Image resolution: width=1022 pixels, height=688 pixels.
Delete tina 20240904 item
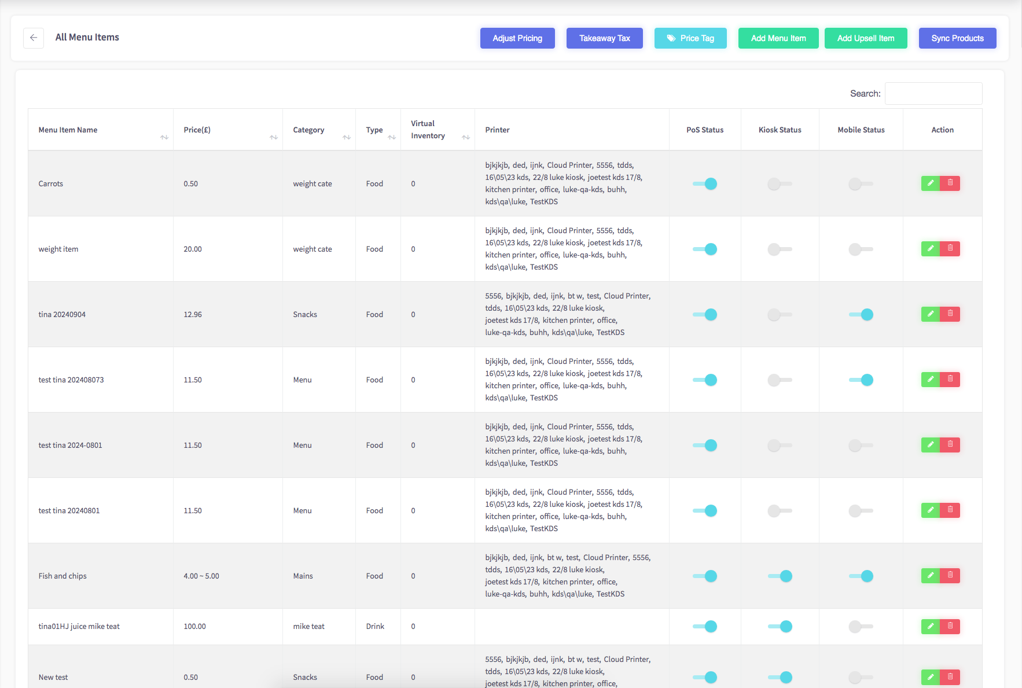coord(950,314)
